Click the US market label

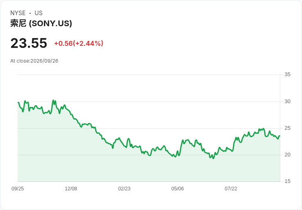tap(39, 13)
